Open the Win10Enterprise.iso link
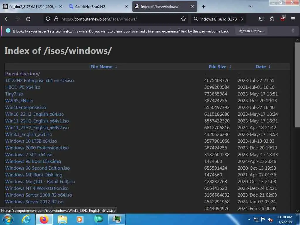 pyautogui.click(x=26, y=107)
